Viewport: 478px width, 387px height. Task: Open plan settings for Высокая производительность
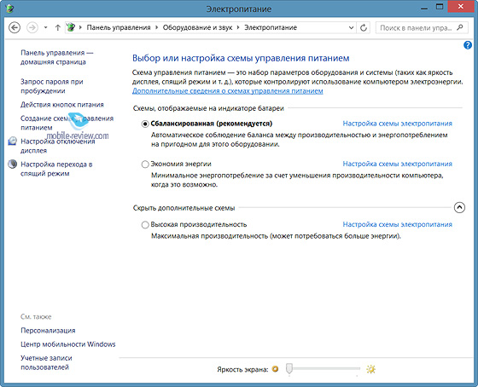point(397,224)
